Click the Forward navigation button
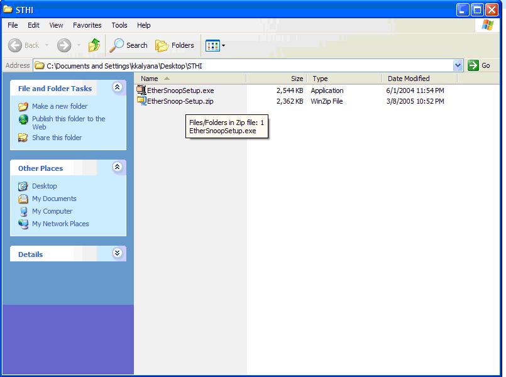 click(x=63, y=45)
